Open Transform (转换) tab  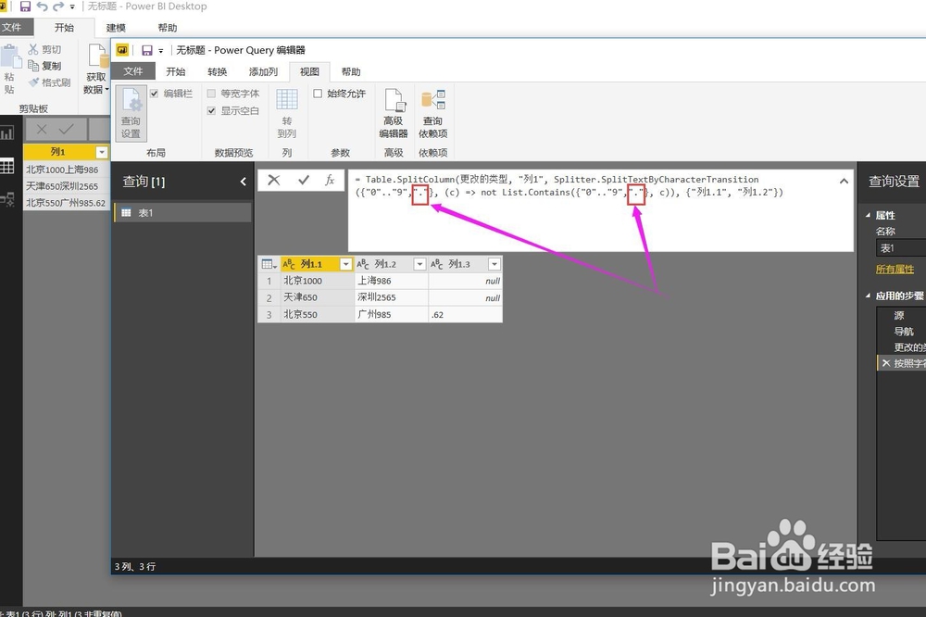[x=218, y=71]
